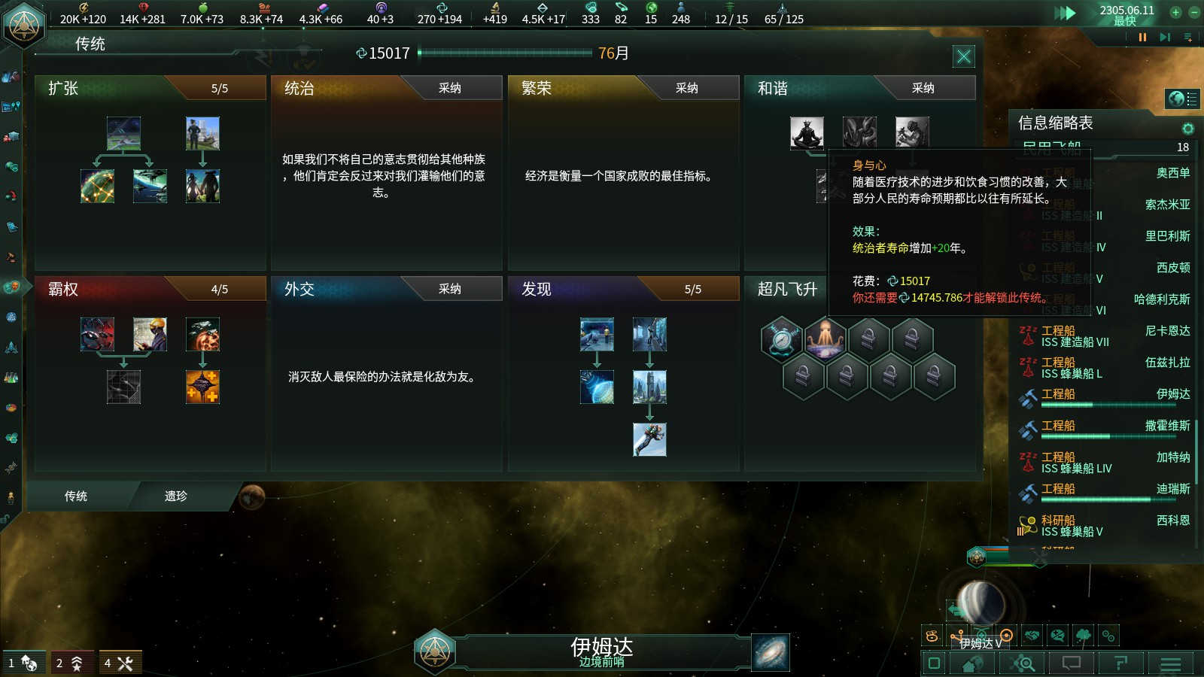Click the unity progress bar showing 76月

(x=505, y=53)
